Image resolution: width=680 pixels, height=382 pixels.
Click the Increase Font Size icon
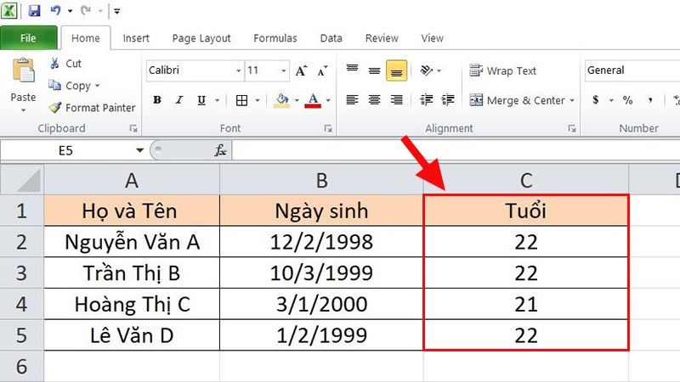tap(301, 70)
